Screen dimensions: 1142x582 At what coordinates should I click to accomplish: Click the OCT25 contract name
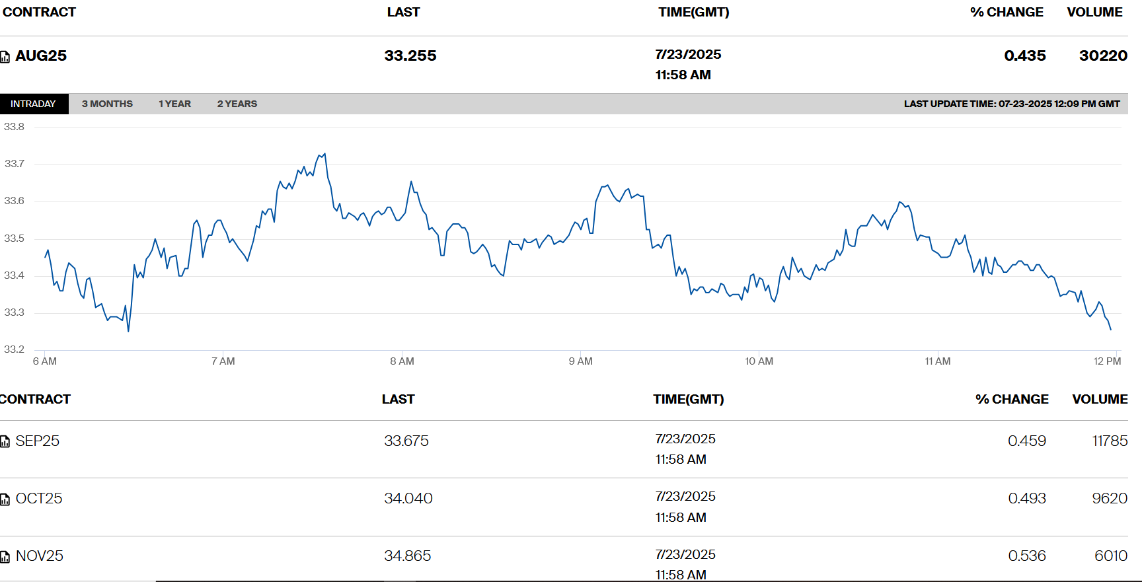[39, 499]
